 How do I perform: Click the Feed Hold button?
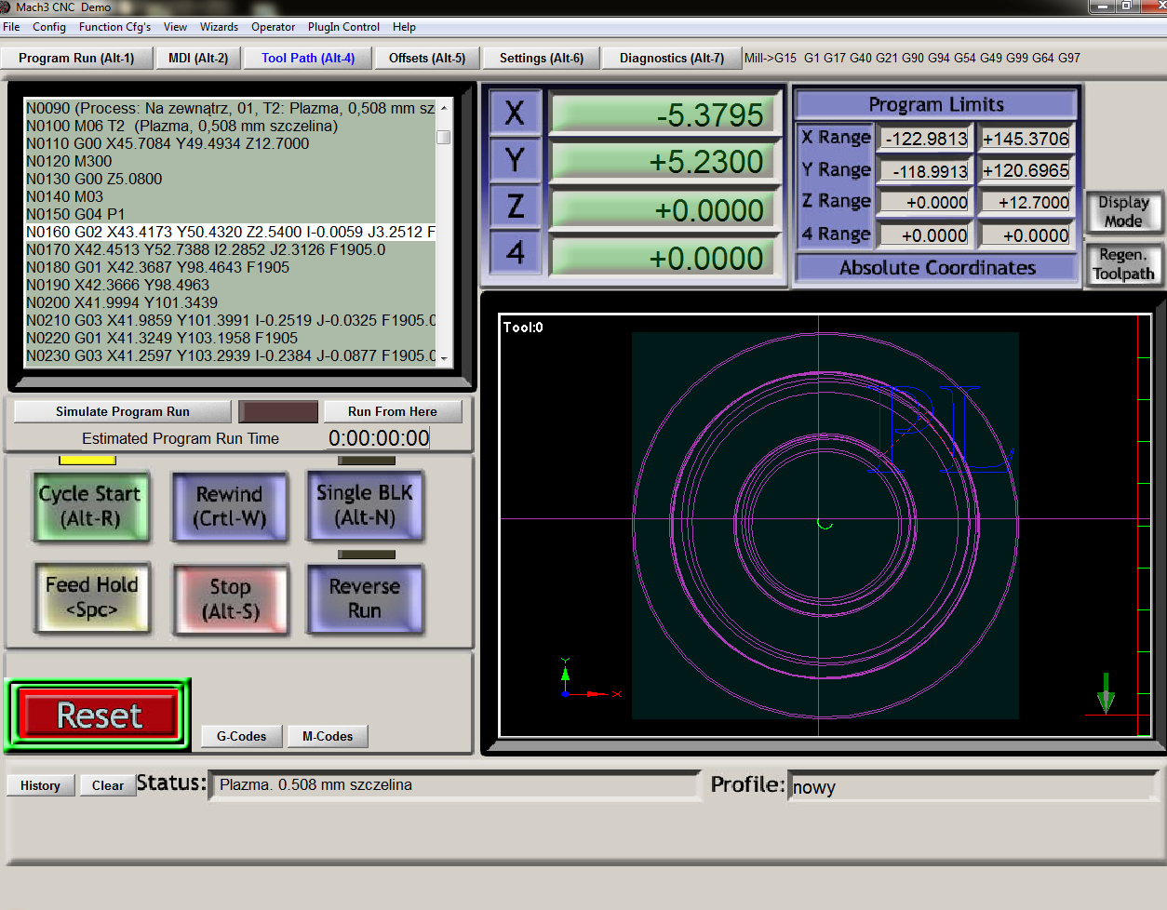click(x=91, y=597)
